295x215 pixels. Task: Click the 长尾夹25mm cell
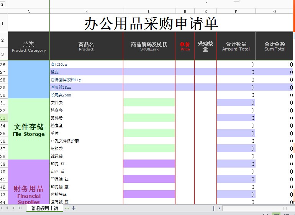86,95
